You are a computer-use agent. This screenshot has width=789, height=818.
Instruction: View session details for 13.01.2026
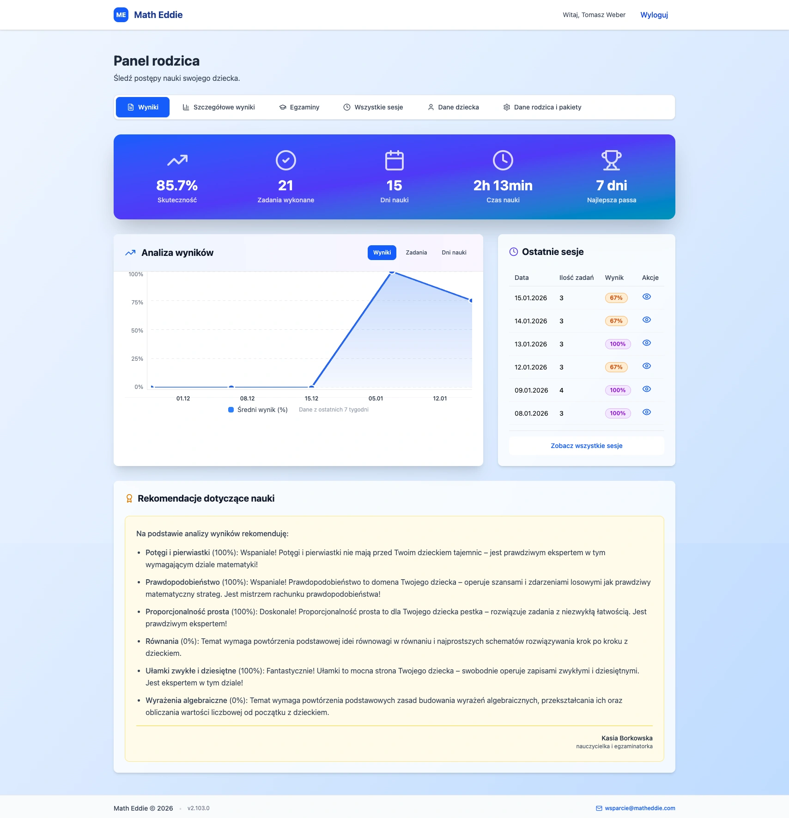click(647, 343)
